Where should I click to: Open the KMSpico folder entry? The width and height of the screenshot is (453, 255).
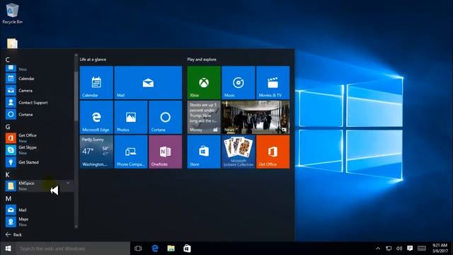tap(40, 186)
